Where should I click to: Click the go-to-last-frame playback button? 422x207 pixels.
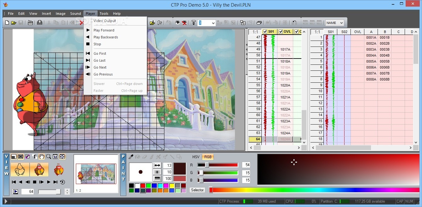click(x=55, y=182)
